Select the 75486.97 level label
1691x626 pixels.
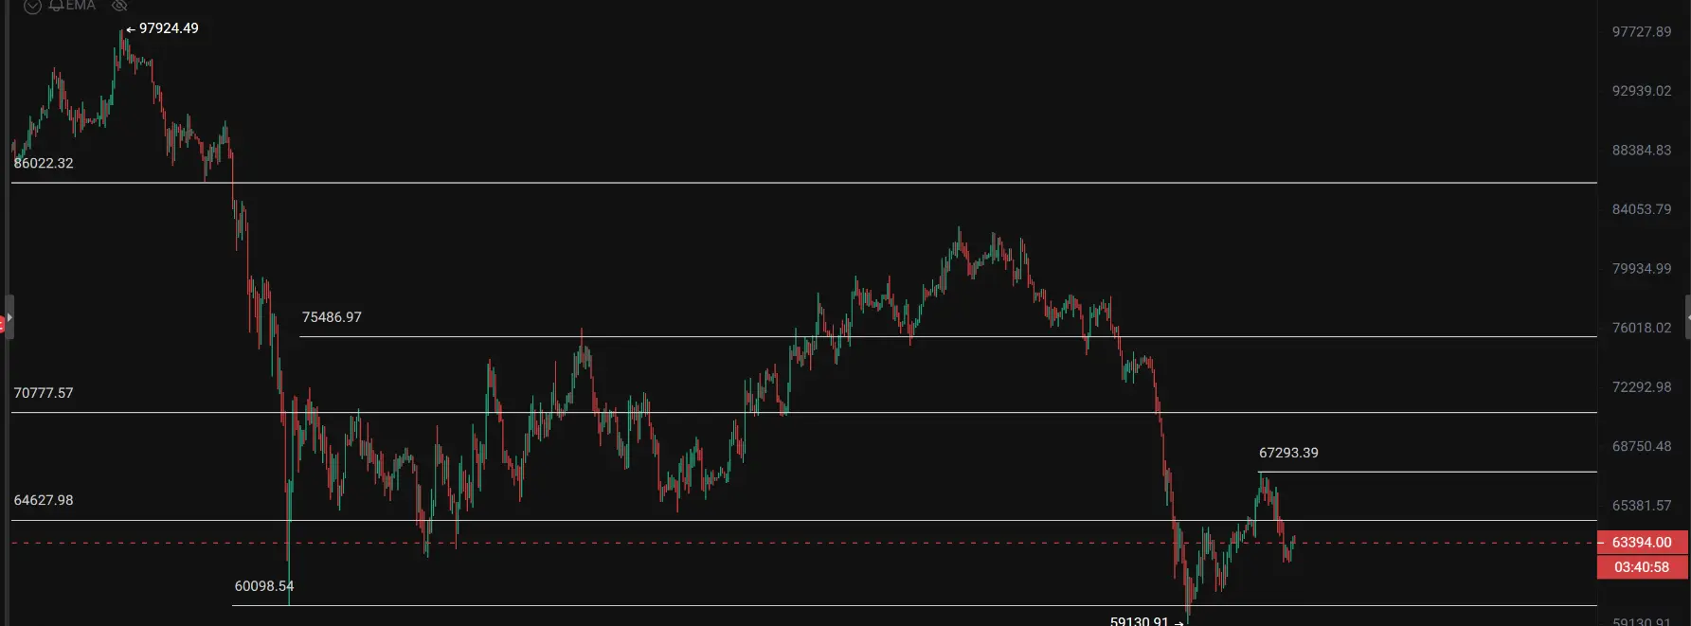332,317
